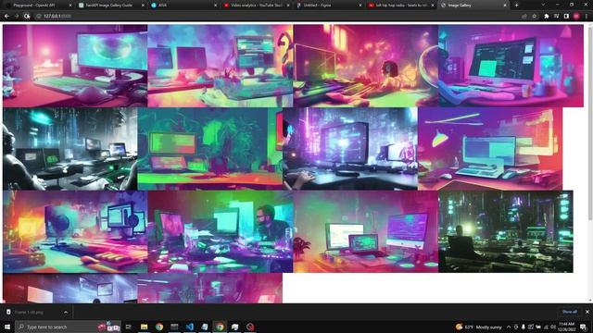The width and height of the screenshot is (593, 333).
Task: Open the magenta flat-style desktop computer image
Action: pyautogui.click(x=490, y=149)
